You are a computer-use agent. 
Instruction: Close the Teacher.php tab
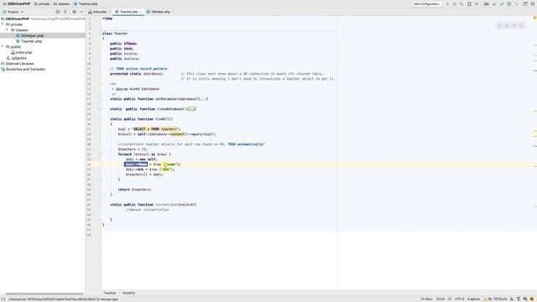click(x=140, y=12)
